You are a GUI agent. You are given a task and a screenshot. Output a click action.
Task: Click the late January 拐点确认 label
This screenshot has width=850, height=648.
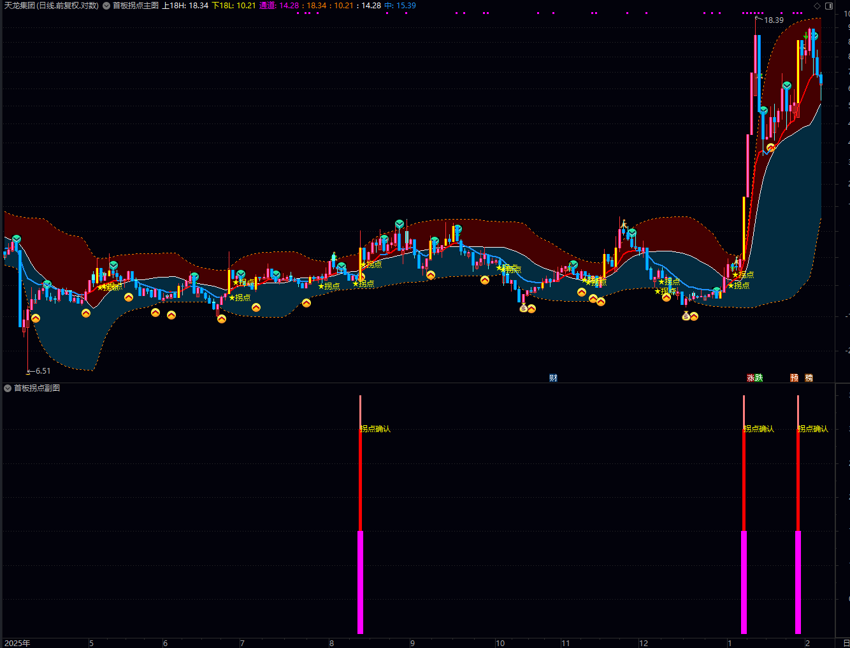(x=813, y=429)
